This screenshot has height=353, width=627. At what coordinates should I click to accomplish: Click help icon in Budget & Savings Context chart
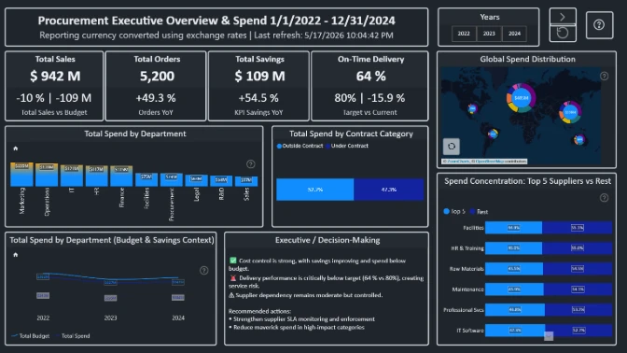point(204,271)
